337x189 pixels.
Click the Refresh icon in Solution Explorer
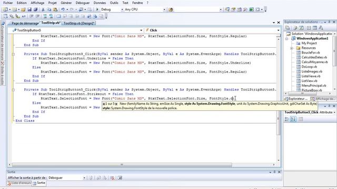(x=301, y=28)
